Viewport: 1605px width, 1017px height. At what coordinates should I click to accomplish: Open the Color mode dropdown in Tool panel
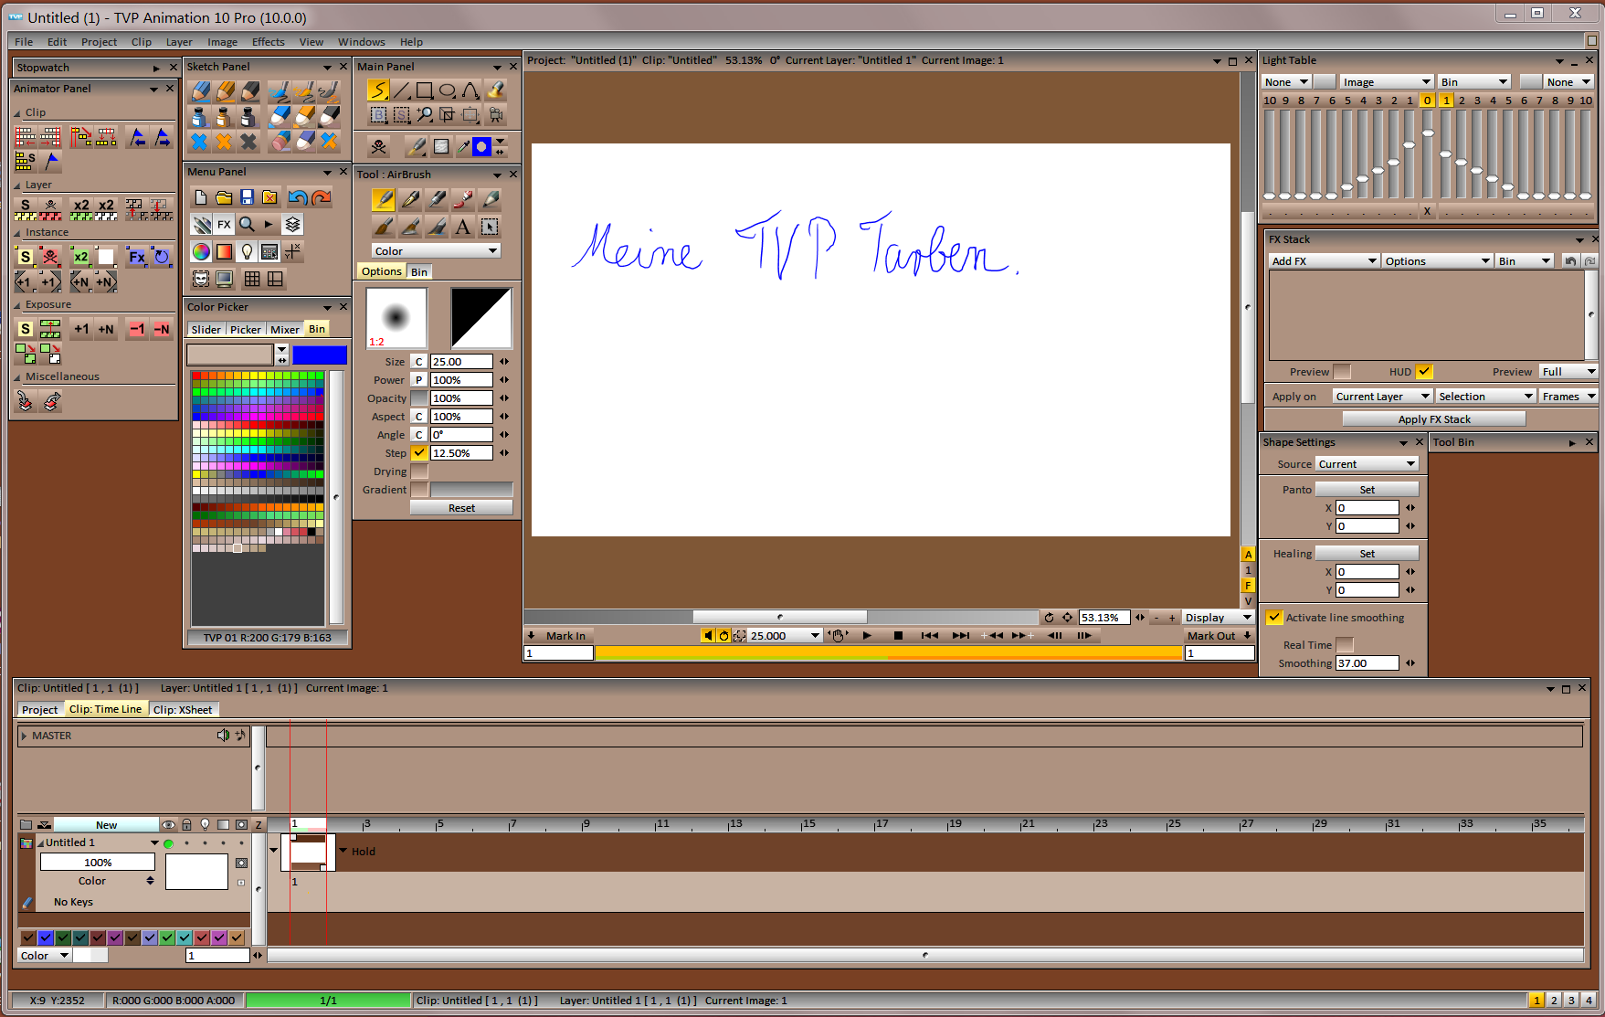coord(436,250)
